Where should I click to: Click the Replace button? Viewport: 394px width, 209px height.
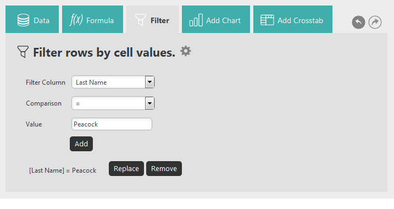[x=126, y=168]
